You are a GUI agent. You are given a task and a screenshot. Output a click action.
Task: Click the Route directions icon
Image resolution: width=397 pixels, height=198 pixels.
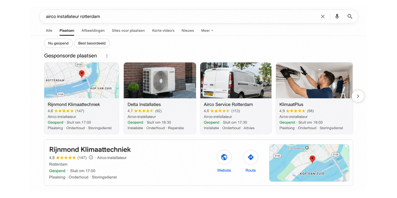(250, 157)
